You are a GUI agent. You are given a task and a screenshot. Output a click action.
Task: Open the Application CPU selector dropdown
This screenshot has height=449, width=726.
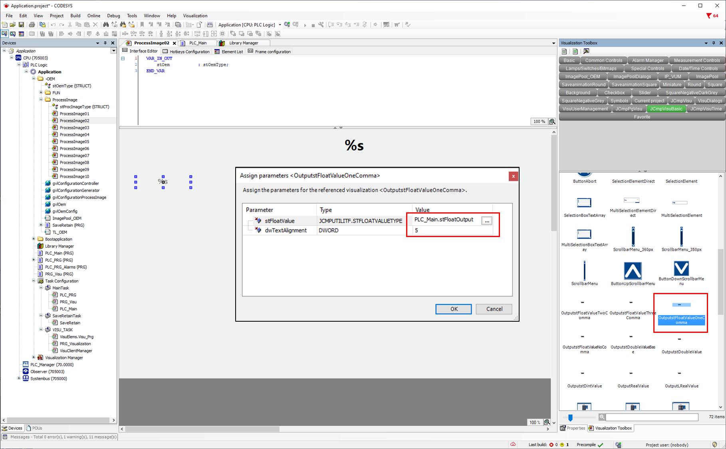coord(280,25)
